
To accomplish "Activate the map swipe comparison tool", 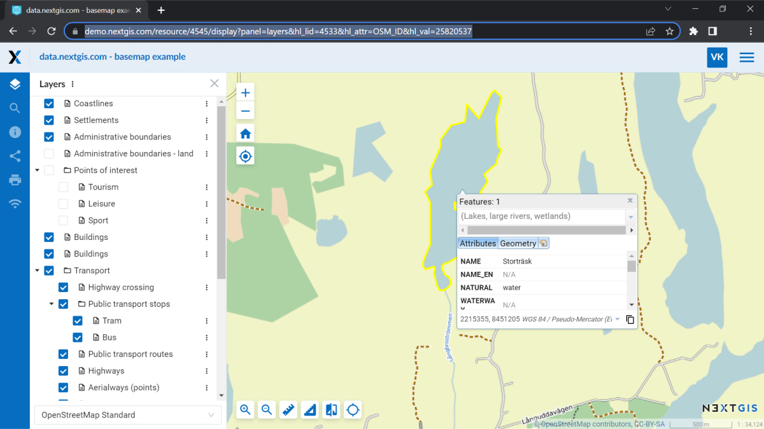I will [x=331, y=409].
